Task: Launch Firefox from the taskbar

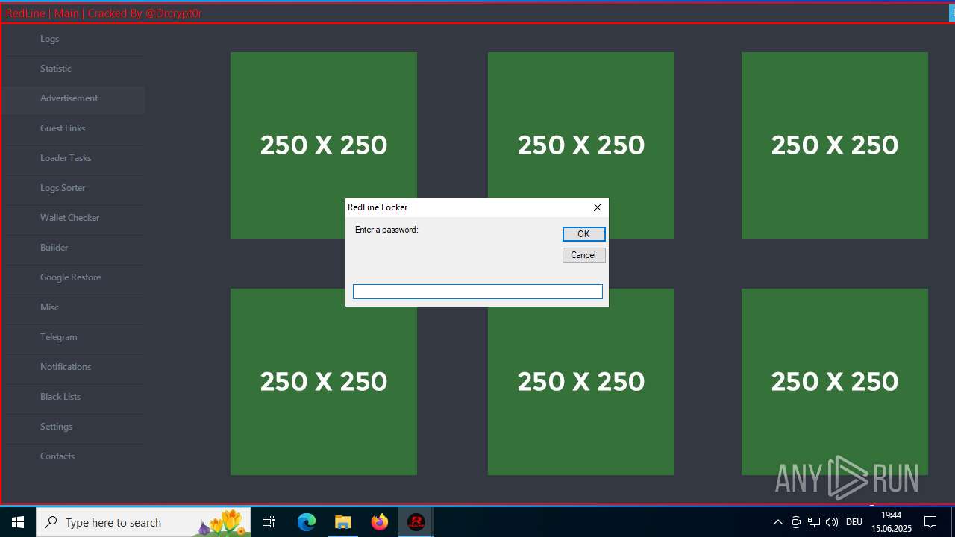Action: (380, 522)
